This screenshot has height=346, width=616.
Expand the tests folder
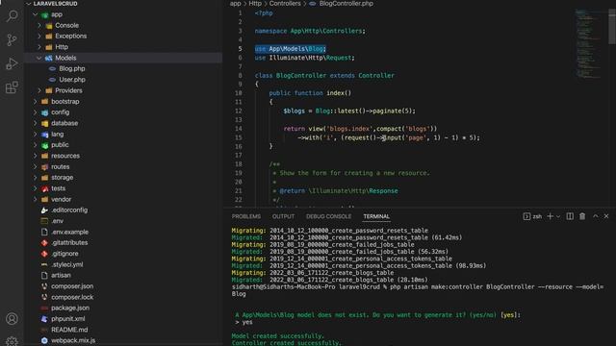pos(58,188)
